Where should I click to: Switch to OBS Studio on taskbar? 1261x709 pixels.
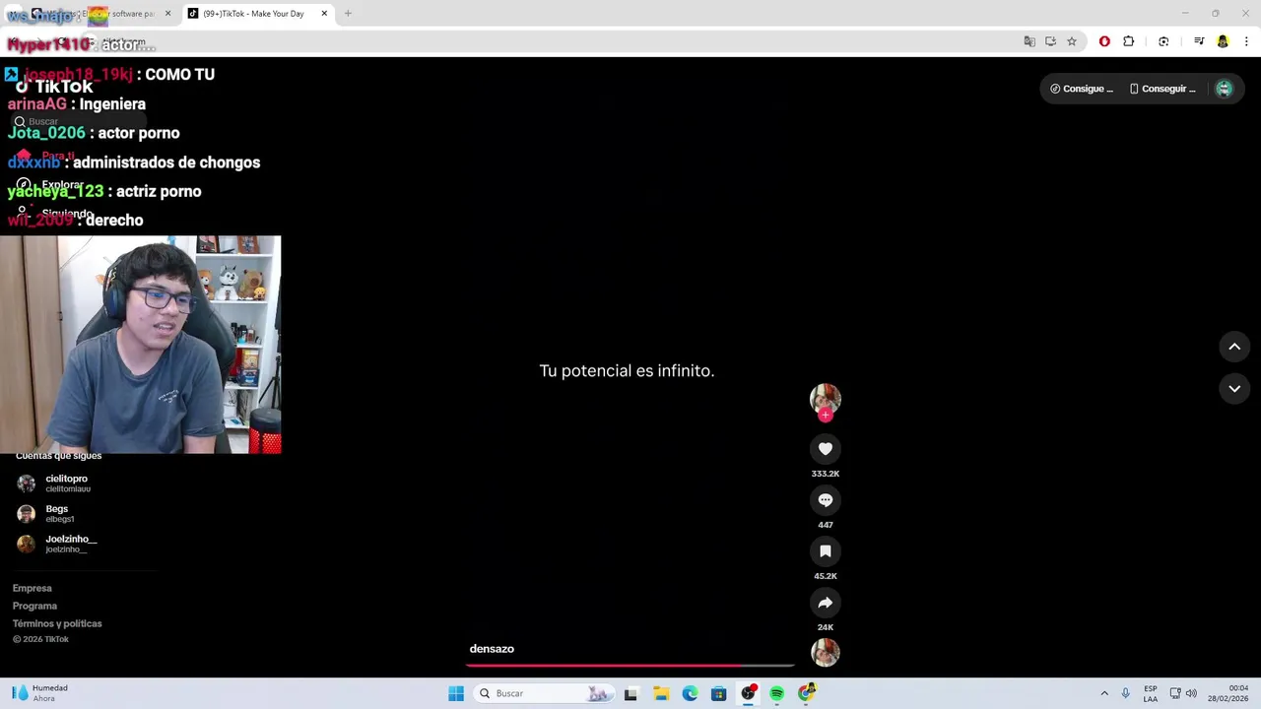coord(749,693)
